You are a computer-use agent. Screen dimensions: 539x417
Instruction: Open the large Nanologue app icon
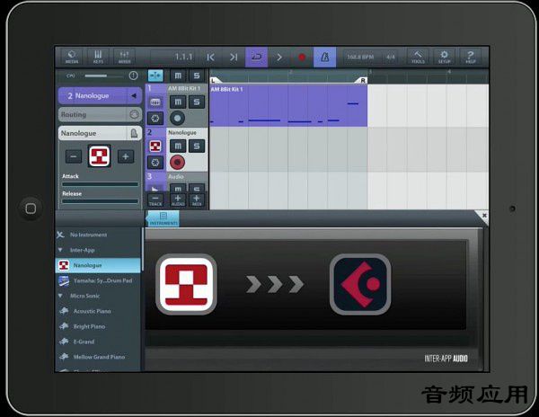pos(186,284)
